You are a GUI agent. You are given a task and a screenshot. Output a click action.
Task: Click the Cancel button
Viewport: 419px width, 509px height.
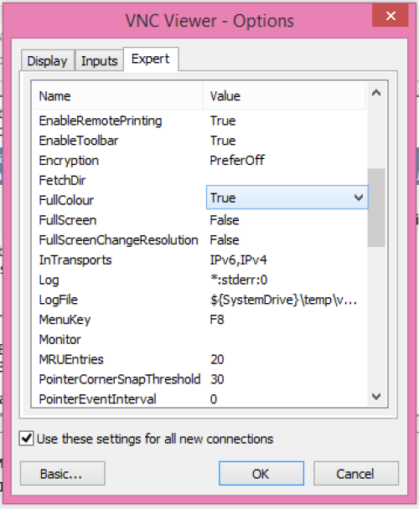click(x=355, y=474)
